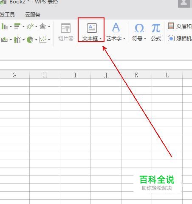Expand the column chart dropdown arrow

pyautogui.click(x=11, y=26)
